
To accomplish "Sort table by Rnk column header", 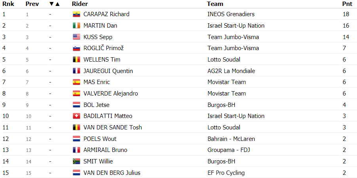I will click(x=8, y=4).
